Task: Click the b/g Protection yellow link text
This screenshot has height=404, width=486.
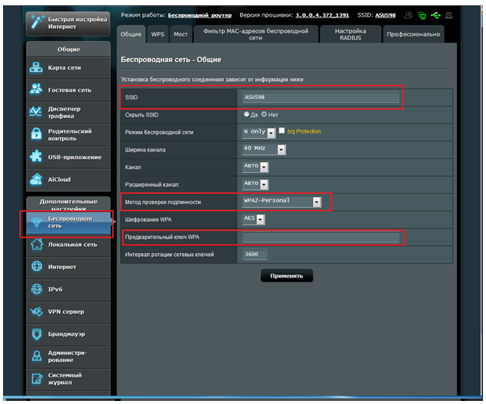Action: [304, 131]
